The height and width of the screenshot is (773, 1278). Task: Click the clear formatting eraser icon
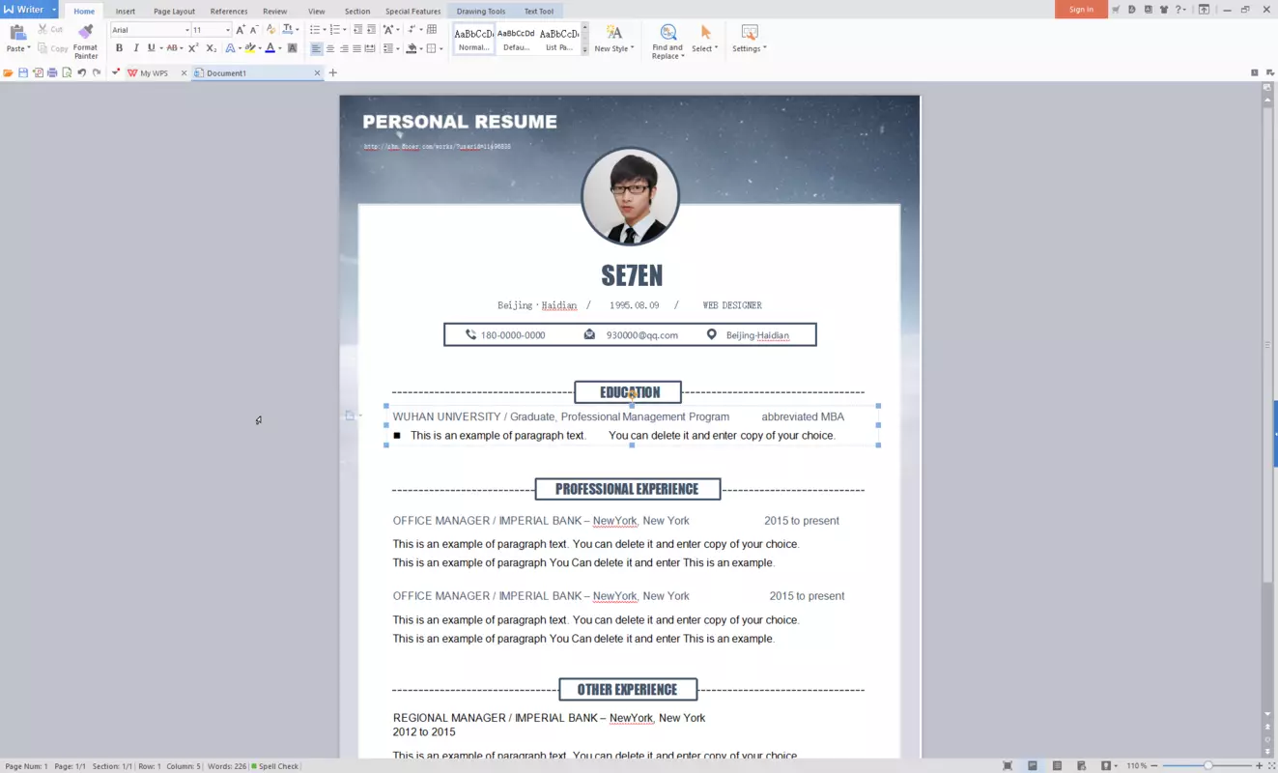pyautogui.click(x=270, y=30)
